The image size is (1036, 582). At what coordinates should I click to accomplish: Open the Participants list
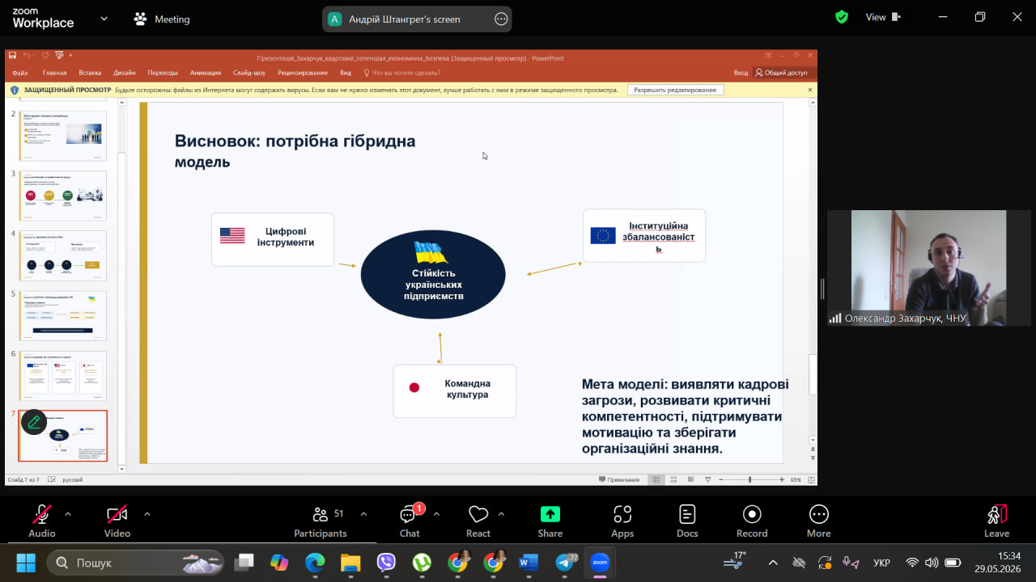coord(321,521)
